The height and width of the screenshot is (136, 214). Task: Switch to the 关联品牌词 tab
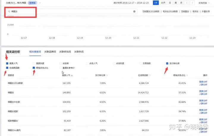(x=50, y=52)
